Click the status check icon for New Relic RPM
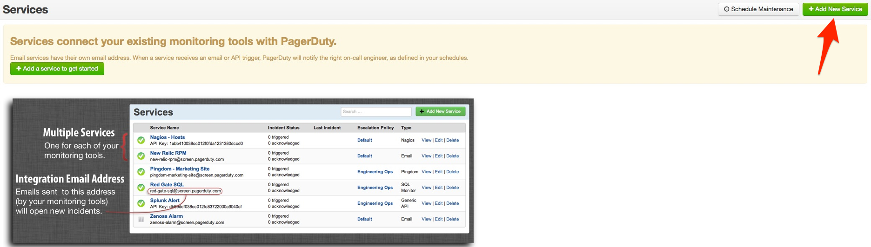871x247 pixels. coord(141,156)
